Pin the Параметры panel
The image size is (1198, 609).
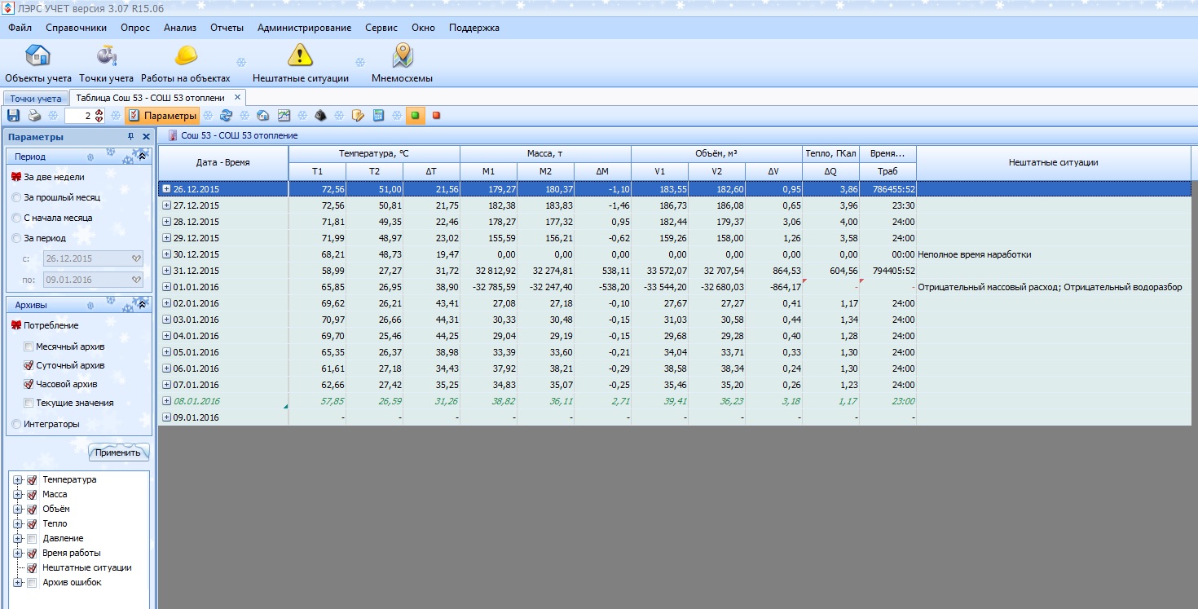click(x=131, y=137)
